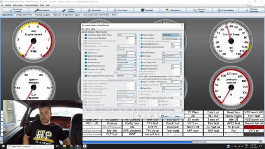Open the Data Logging menu
The width and height of the screenshot is (265, 149).
click(18, 5)
